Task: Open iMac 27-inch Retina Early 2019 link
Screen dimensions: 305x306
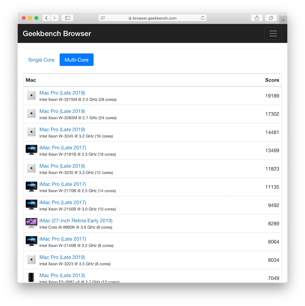Action: [76, 221]
